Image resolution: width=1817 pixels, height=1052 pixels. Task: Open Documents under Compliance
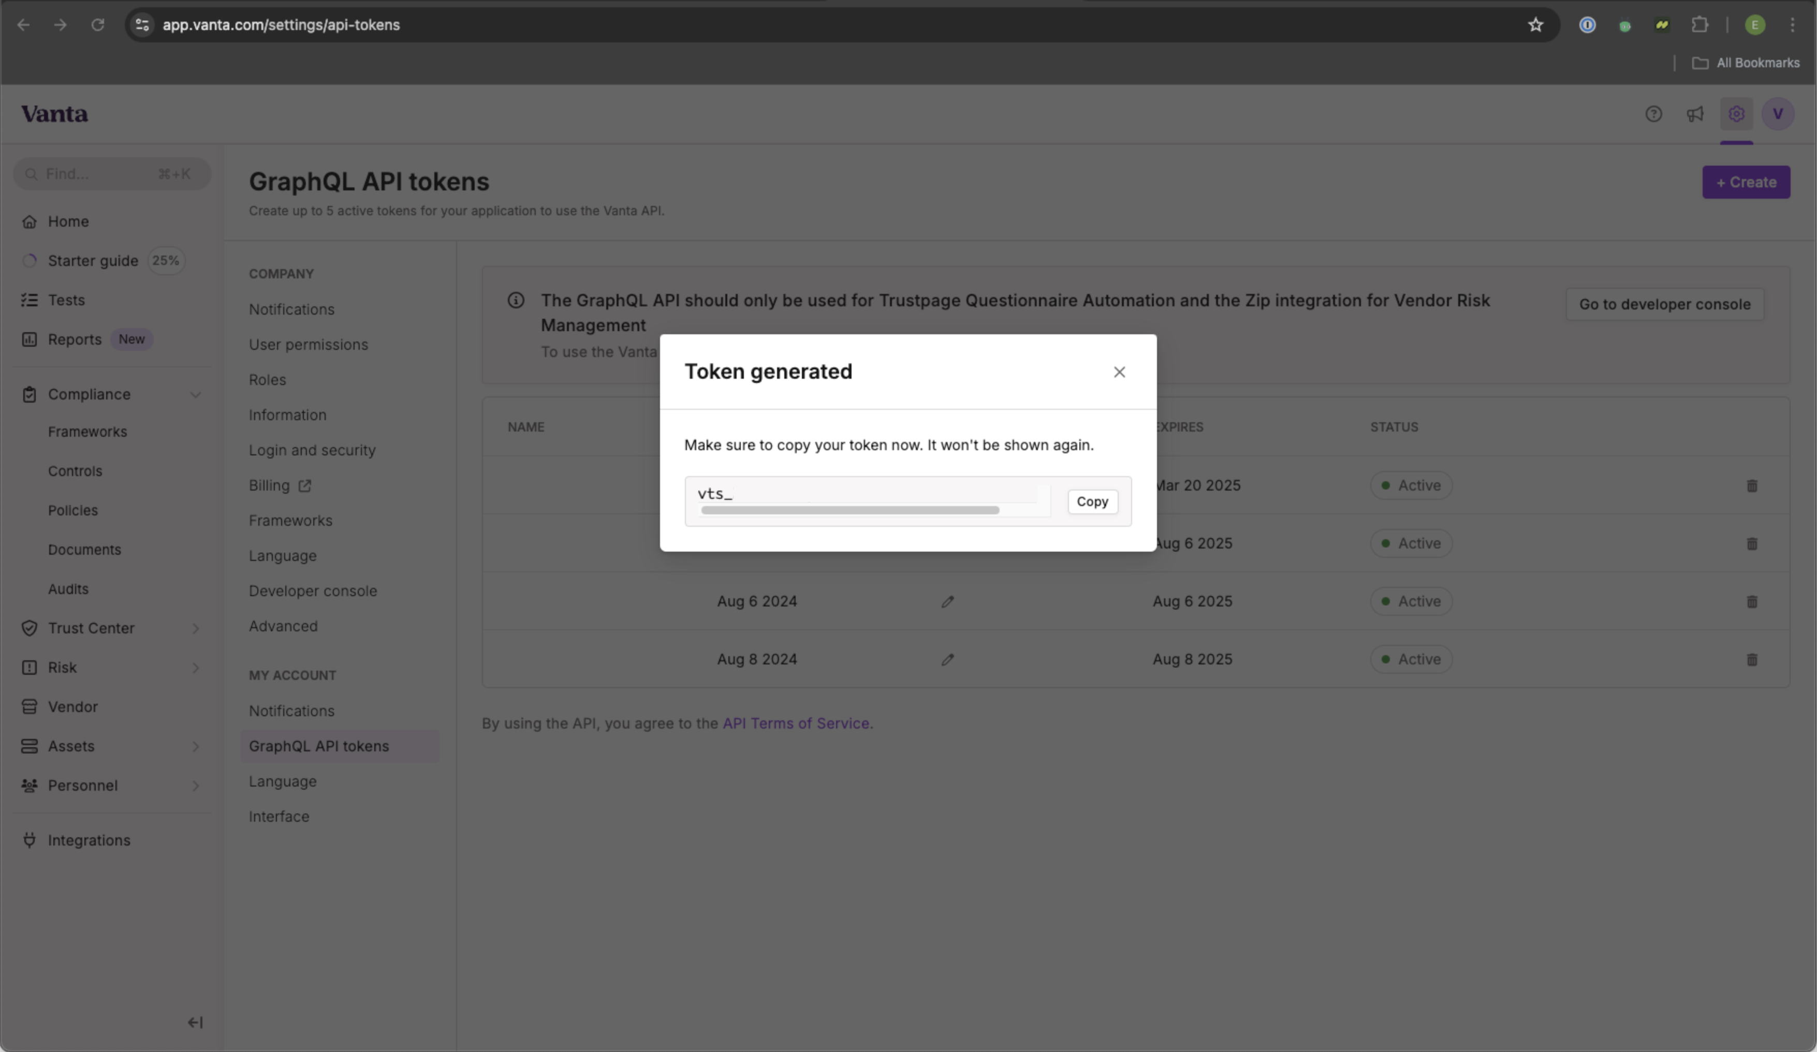84,550
